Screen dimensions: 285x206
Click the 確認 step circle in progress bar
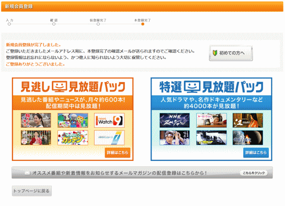(54, 24)
